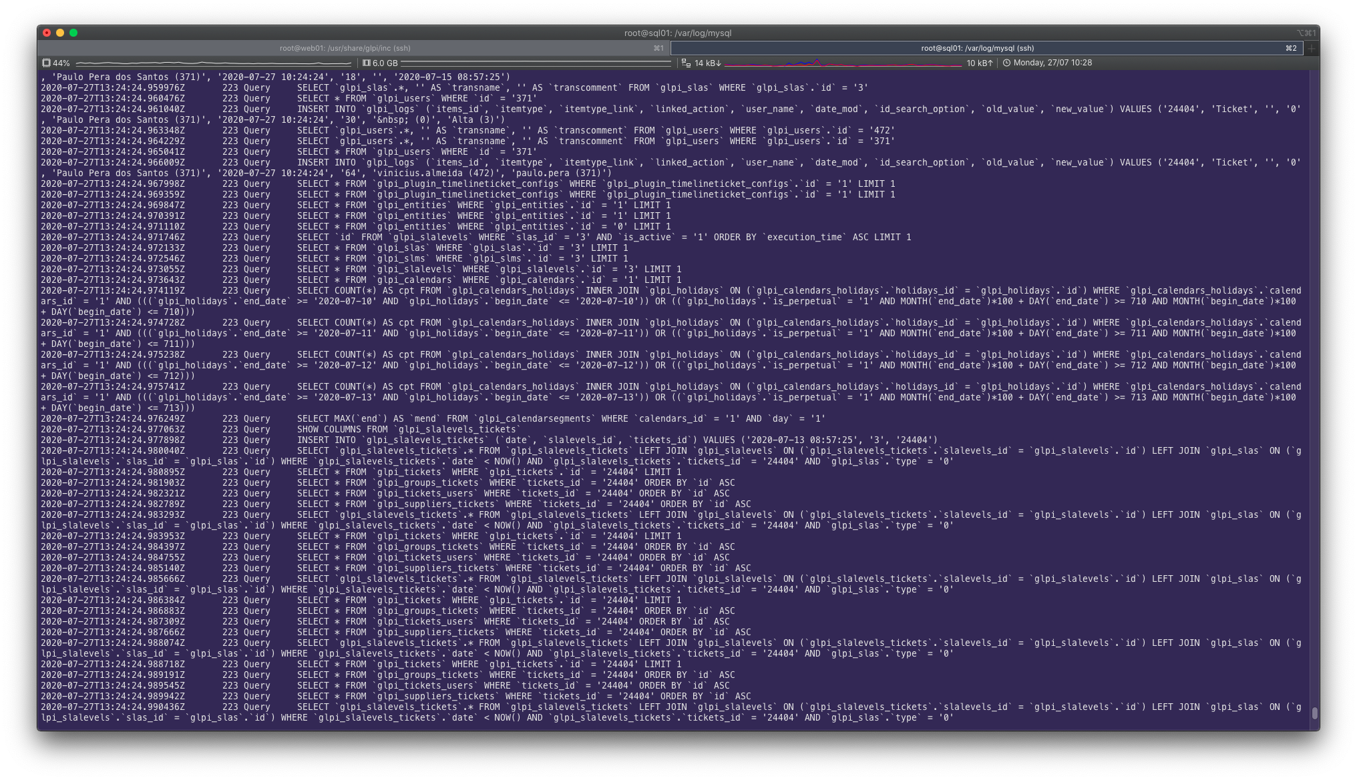1357x780 pixels.
Task: Click the clock icon beside Monday, 27/07
Action: click(1006, 63)
